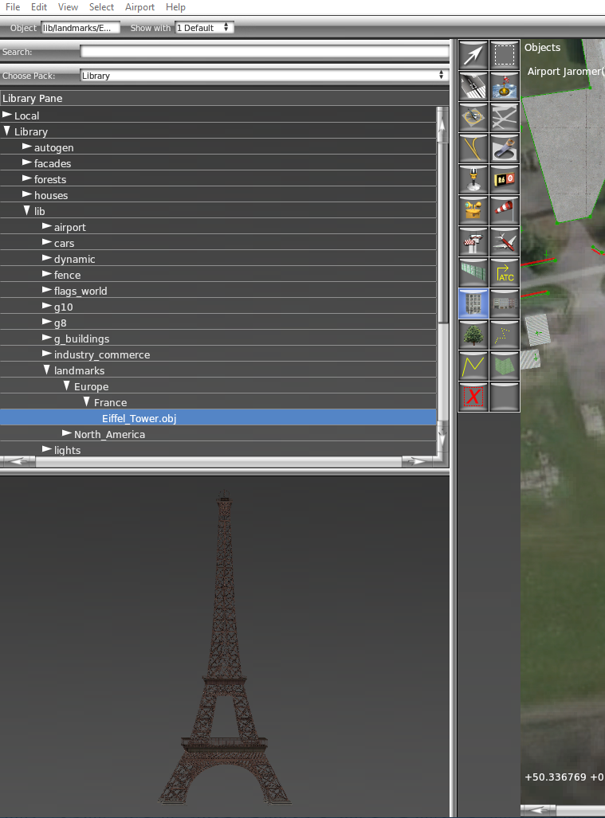
Task: Collapse the Europe folder
Action: (66, 386)
